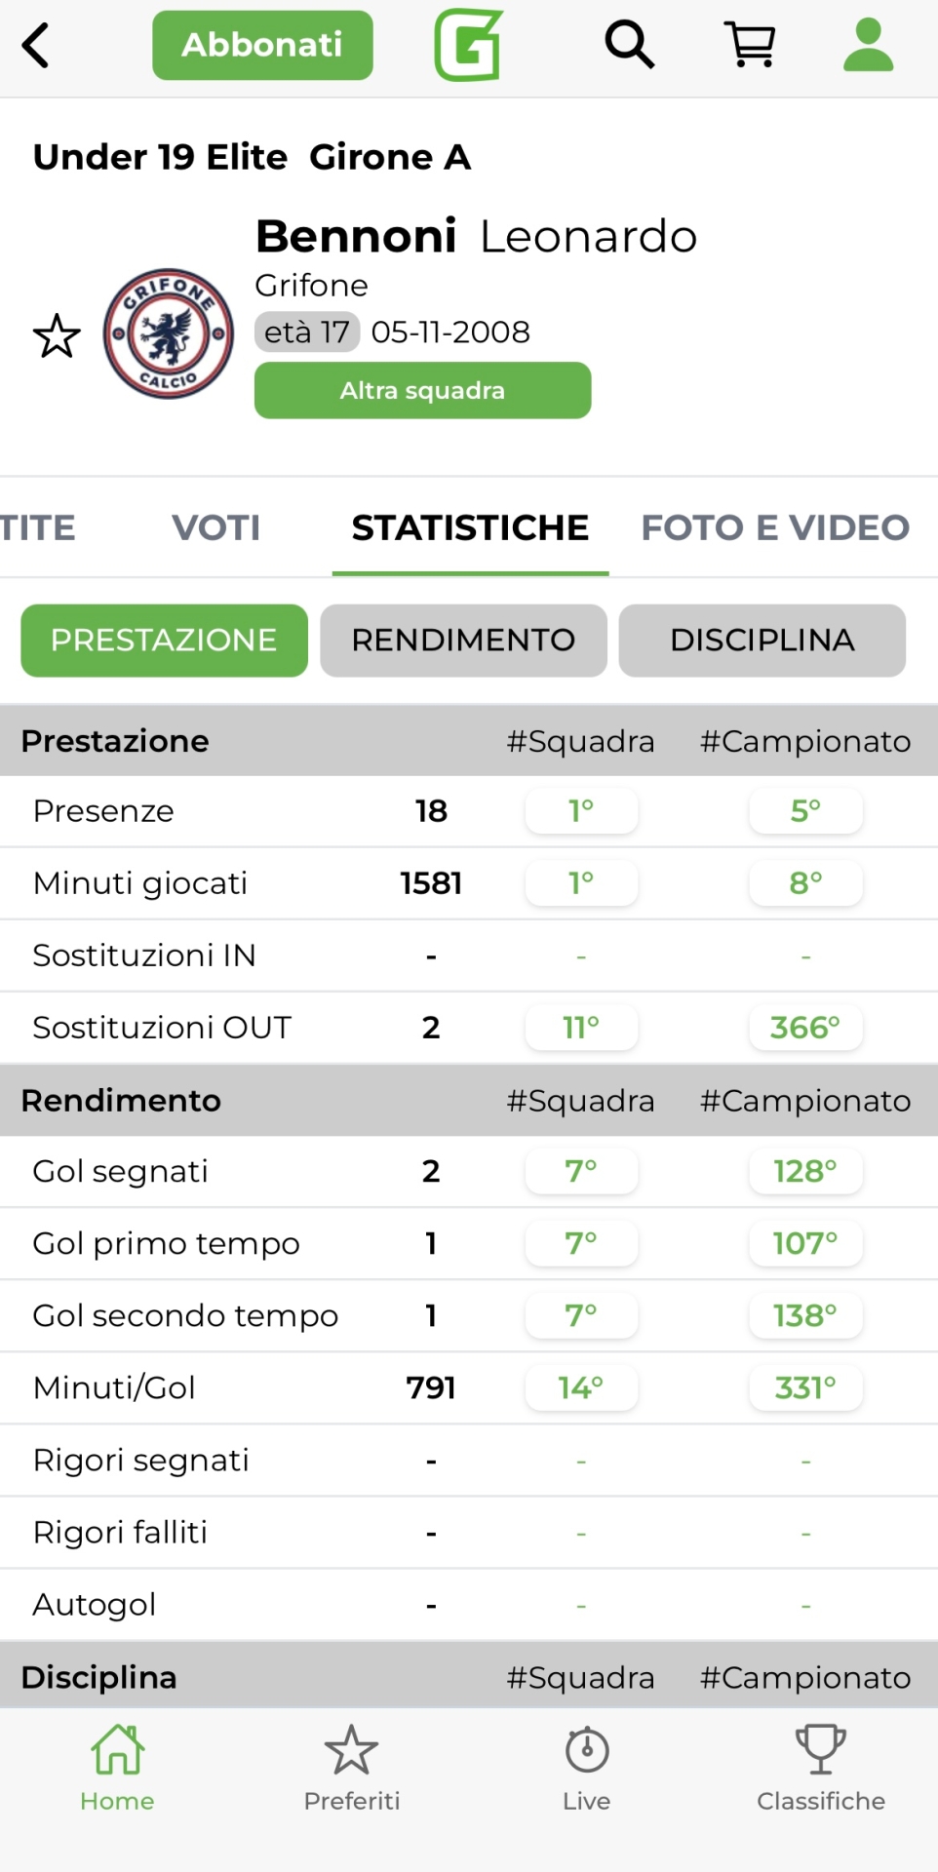Select the STATISTICHE tab
The width and height of the screenshot is (938, 1872).
(x=470, y=527)
